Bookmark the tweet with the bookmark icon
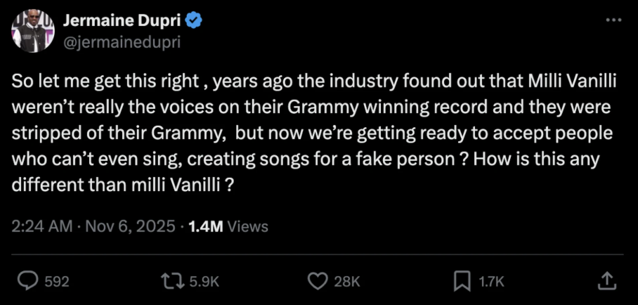This screenshot has height=305, width=638. [x=462, y=281]
